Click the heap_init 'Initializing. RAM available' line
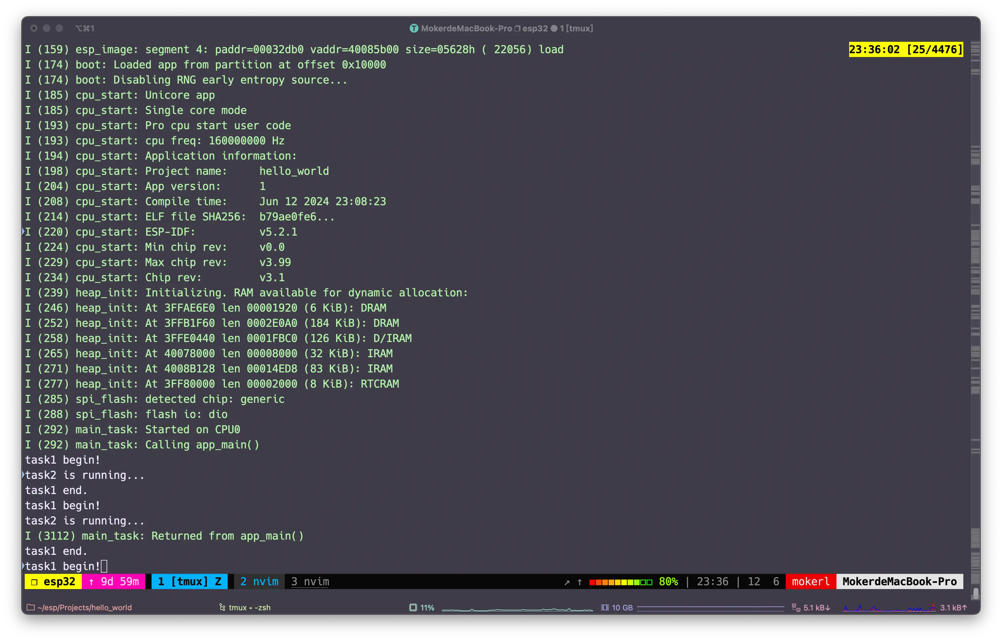Screen dimensions: 1002x641 (x=247, y=293)
